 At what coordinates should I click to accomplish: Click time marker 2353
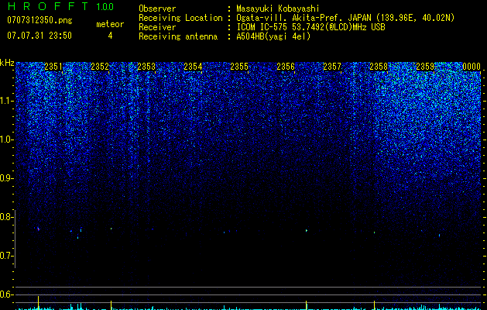[x=146, y=67]
